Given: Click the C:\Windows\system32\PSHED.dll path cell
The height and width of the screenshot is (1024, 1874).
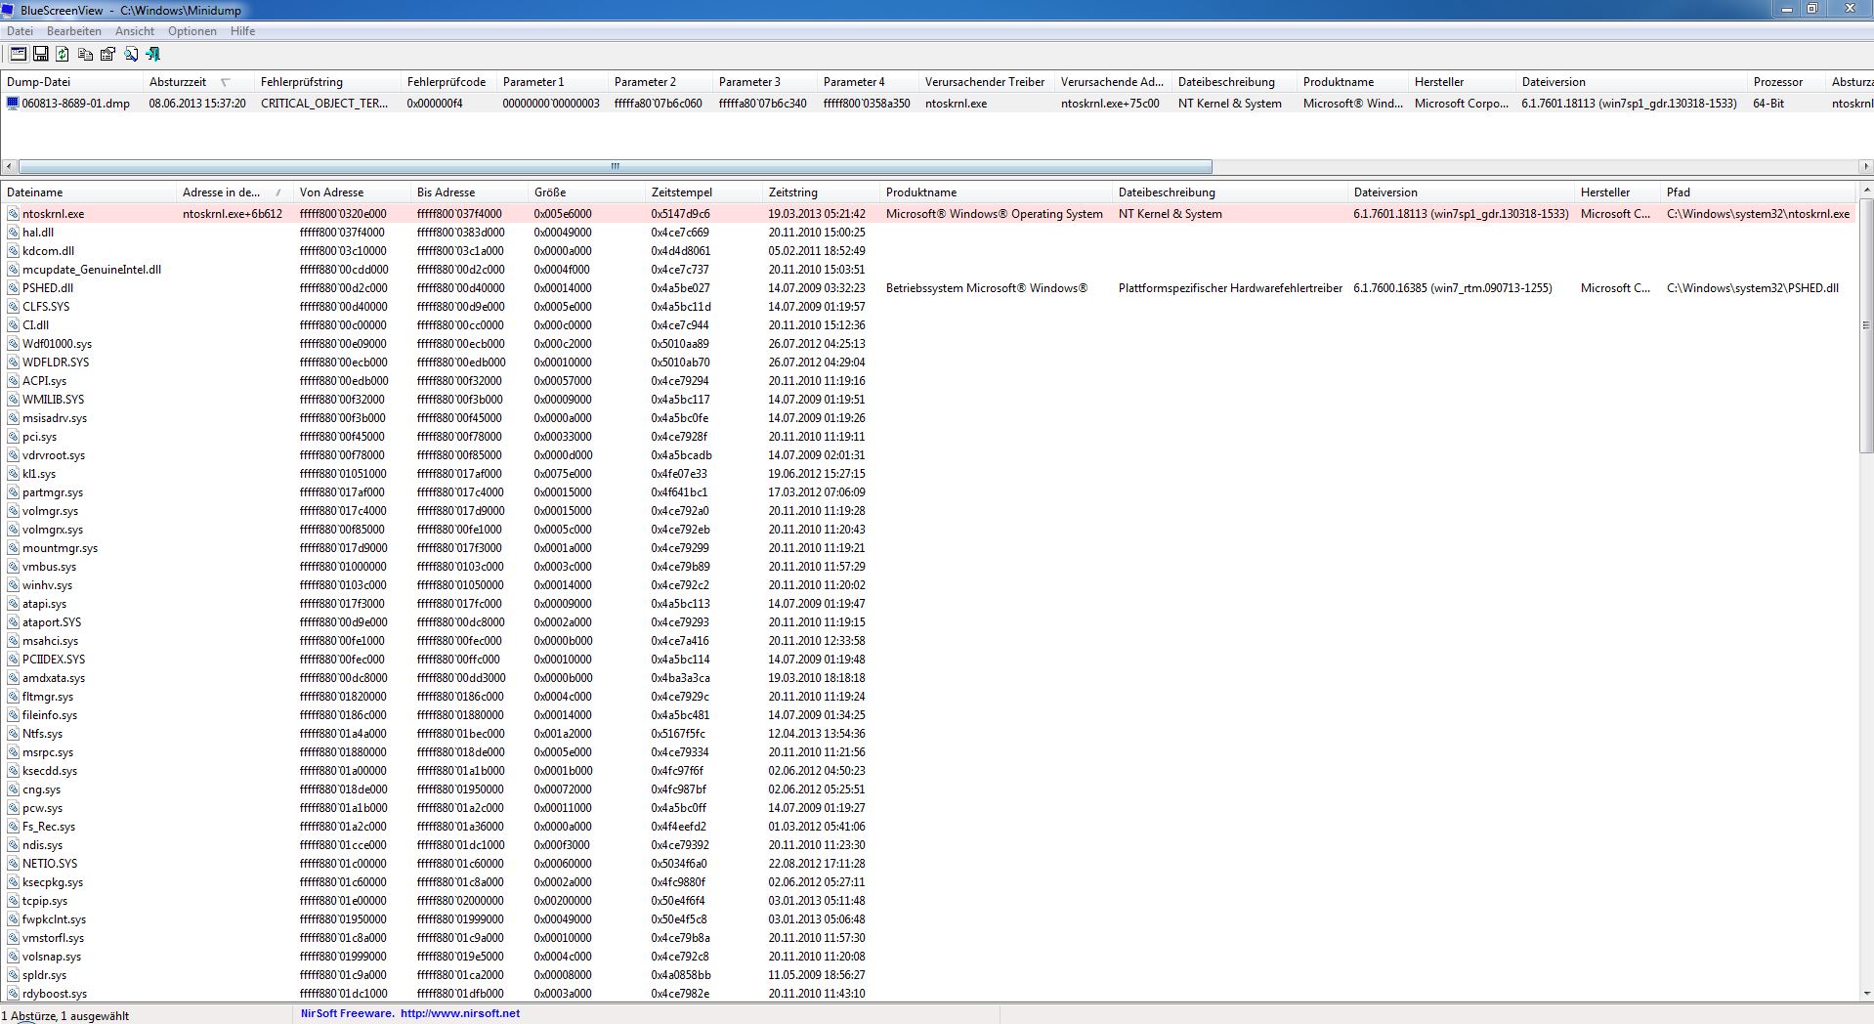Looking at the screenshot, I should tap(1753, 288).
